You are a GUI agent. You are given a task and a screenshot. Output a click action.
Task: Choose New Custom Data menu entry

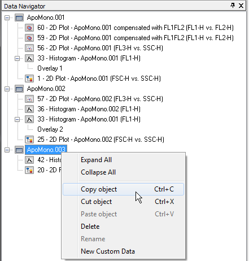coord(123,251)
